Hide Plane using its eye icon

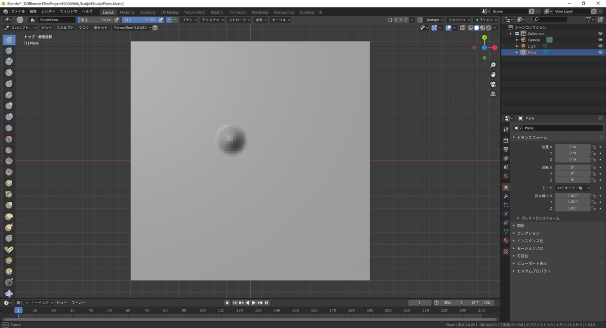[x=600, y=52]
